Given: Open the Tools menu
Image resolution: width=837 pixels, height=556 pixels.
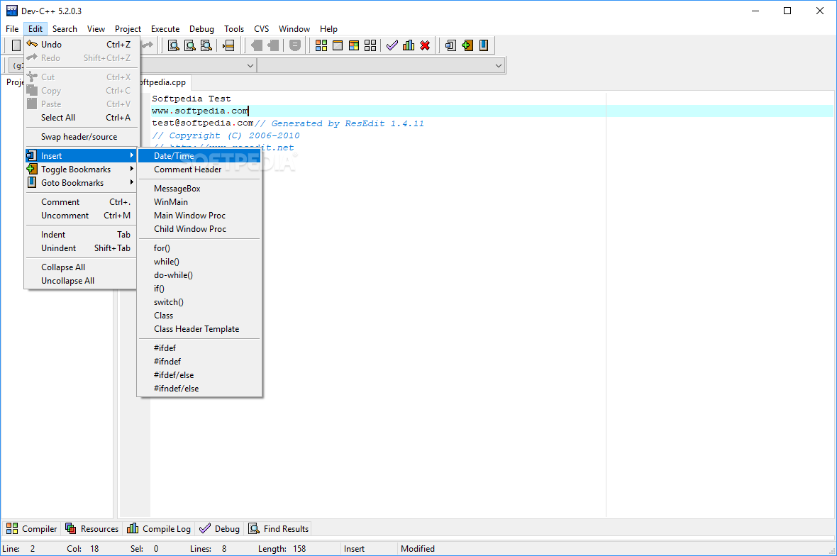Looking at the screenshot, I should tap(234, 29).
